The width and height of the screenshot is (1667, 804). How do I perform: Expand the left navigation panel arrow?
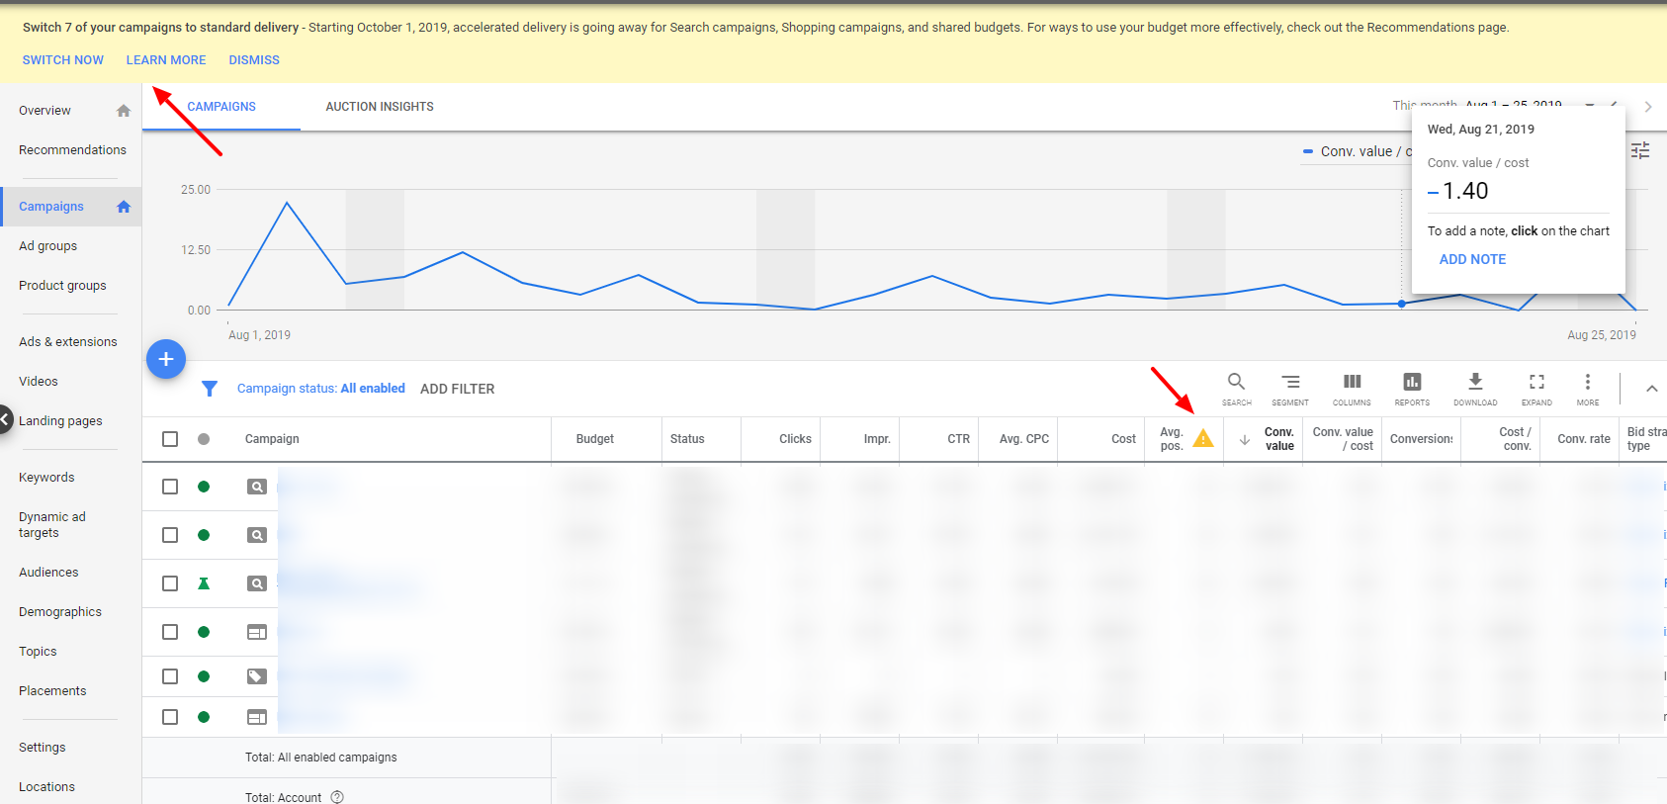point(5,419)
